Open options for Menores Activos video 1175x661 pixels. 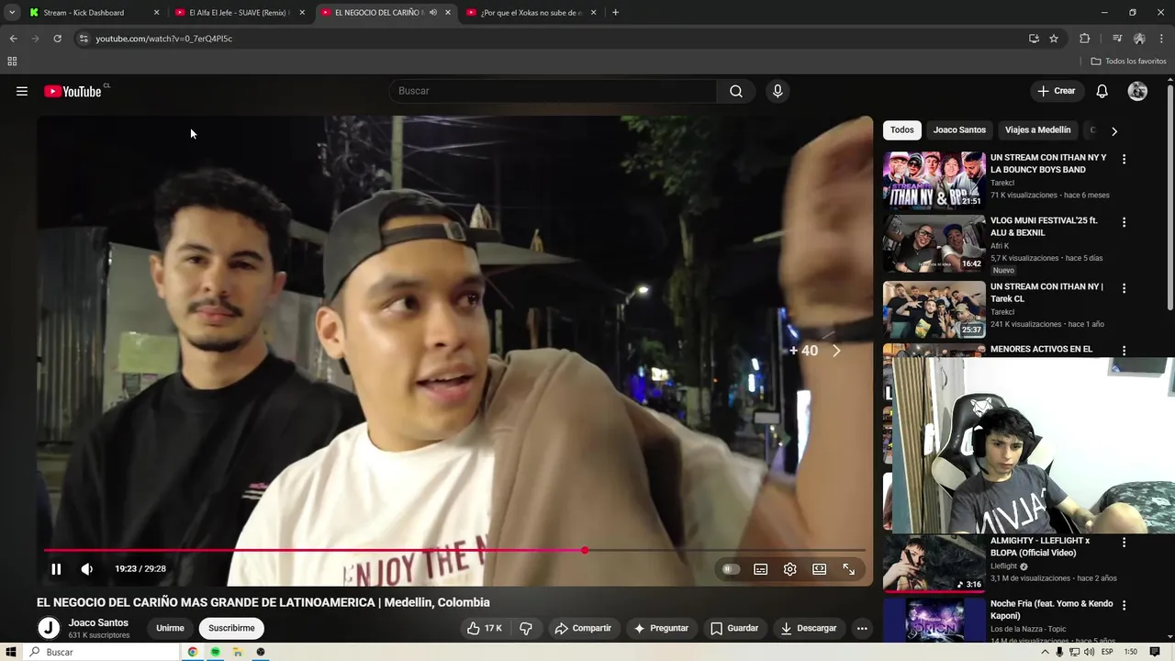(1124, 351)
